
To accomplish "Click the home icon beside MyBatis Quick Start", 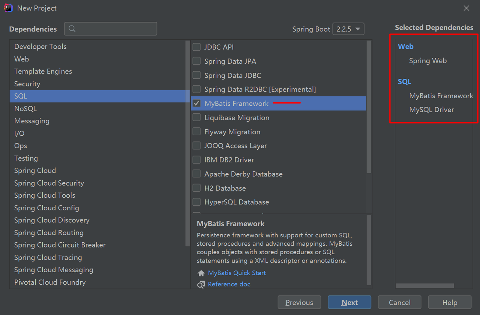I will [x=201, y=273].
